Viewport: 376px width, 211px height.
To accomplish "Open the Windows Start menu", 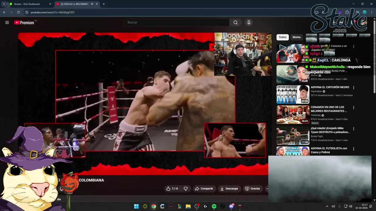I will pyautogui.click(x=136, y=206).
